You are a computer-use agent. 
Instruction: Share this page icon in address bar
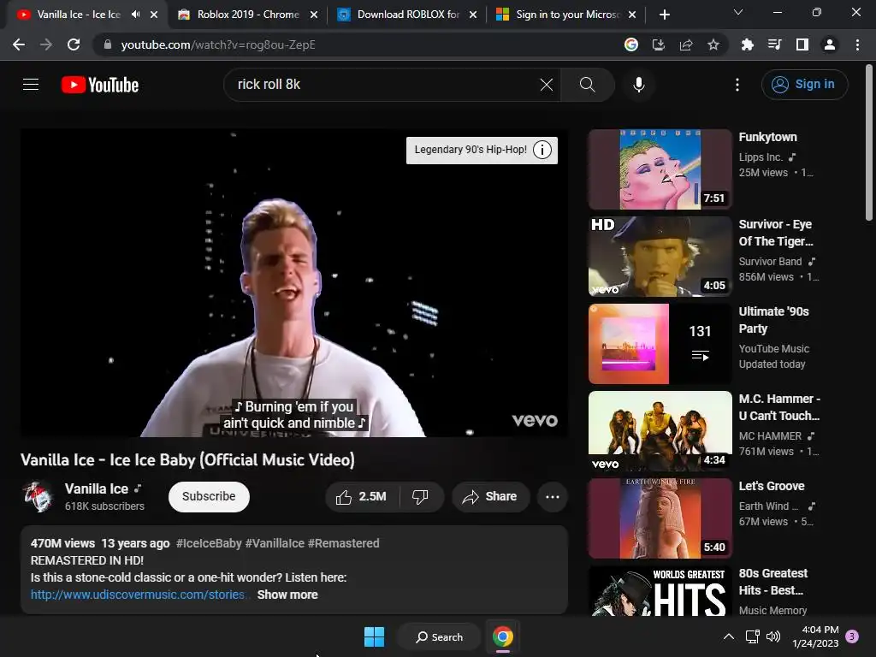(x=686, y=44)
